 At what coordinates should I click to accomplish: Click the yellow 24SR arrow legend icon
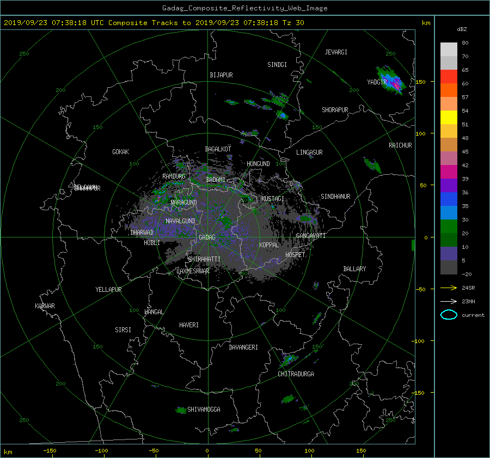pos(449,288)
